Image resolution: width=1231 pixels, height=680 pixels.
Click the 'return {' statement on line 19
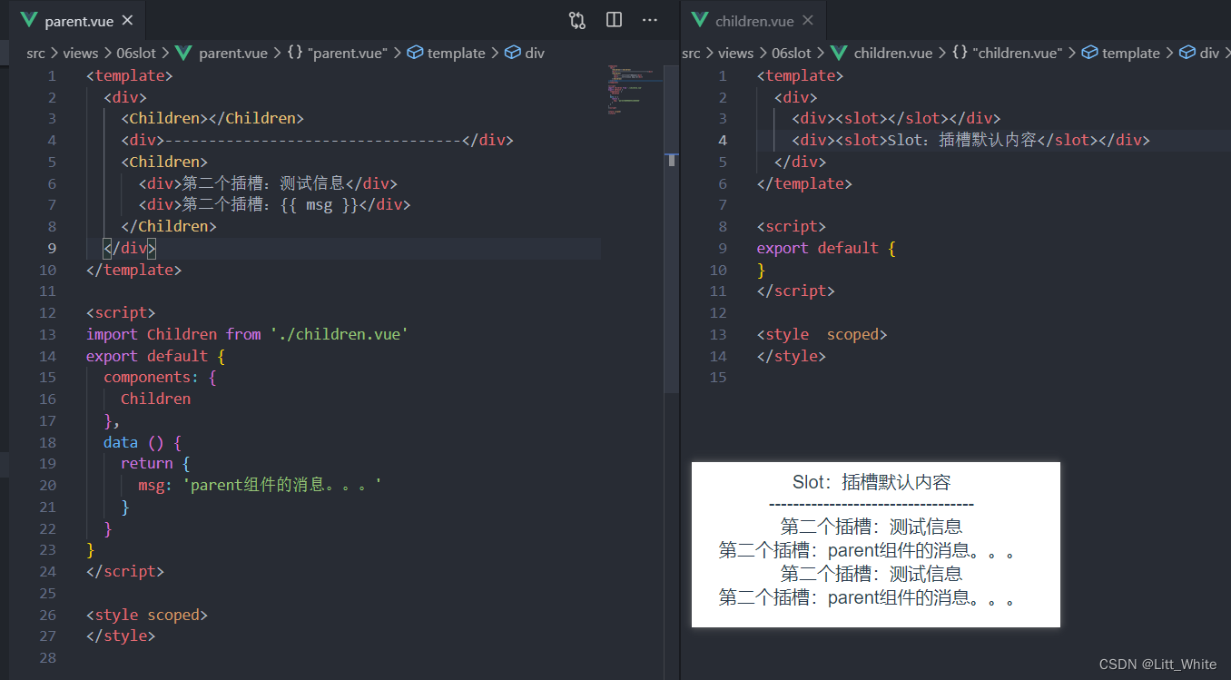[x=155, y=463]
